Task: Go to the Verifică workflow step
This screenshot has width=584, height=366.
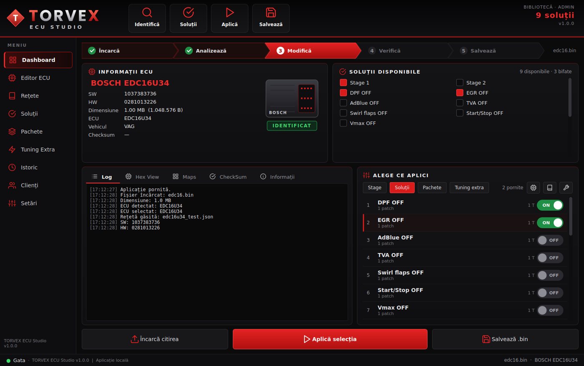Action: (405, 50)
